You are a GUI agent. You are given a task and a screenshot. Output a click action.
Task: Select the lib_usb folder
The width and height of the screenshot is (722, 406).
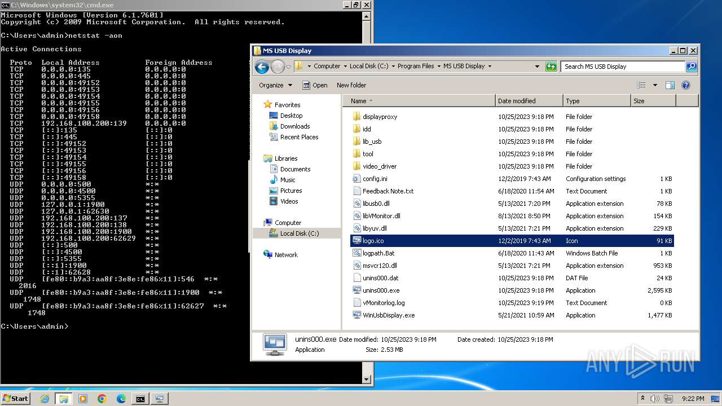372,142
